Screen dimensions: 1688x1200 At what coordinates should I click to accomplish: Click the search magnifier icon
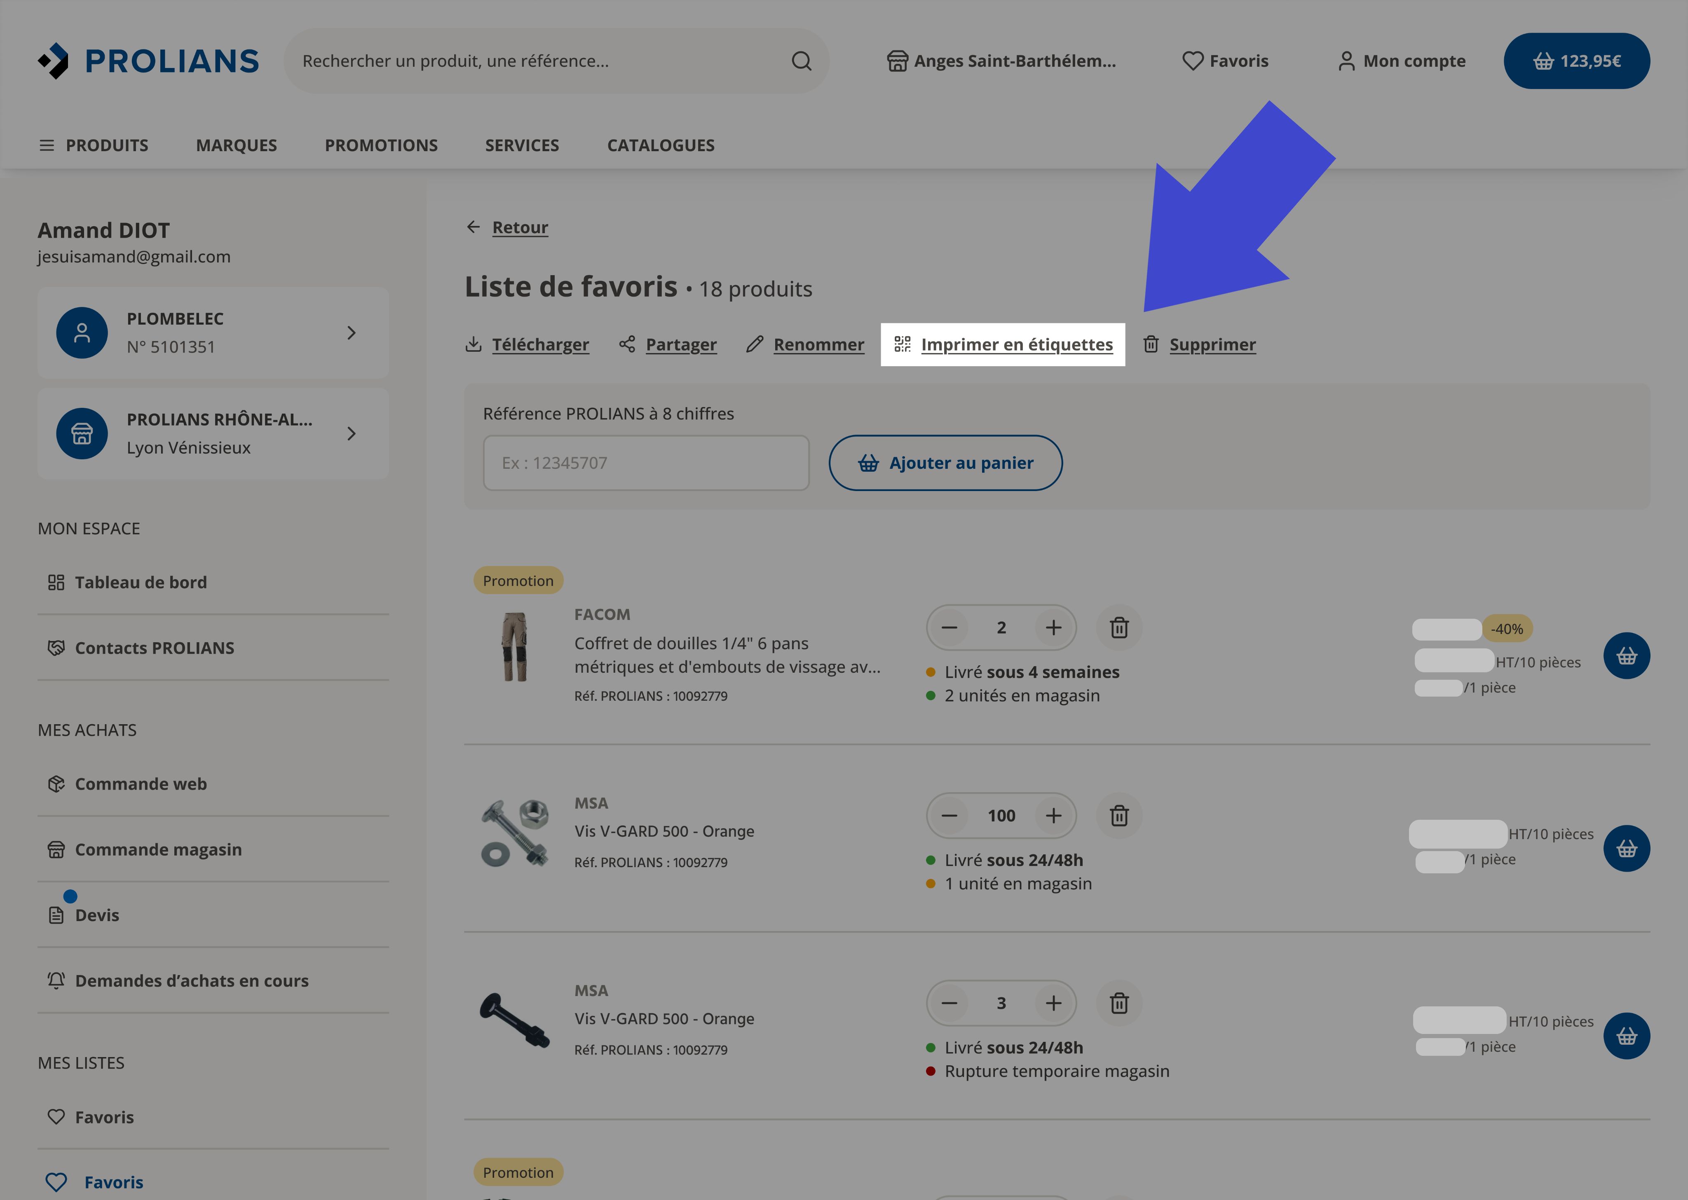point(802,61)
